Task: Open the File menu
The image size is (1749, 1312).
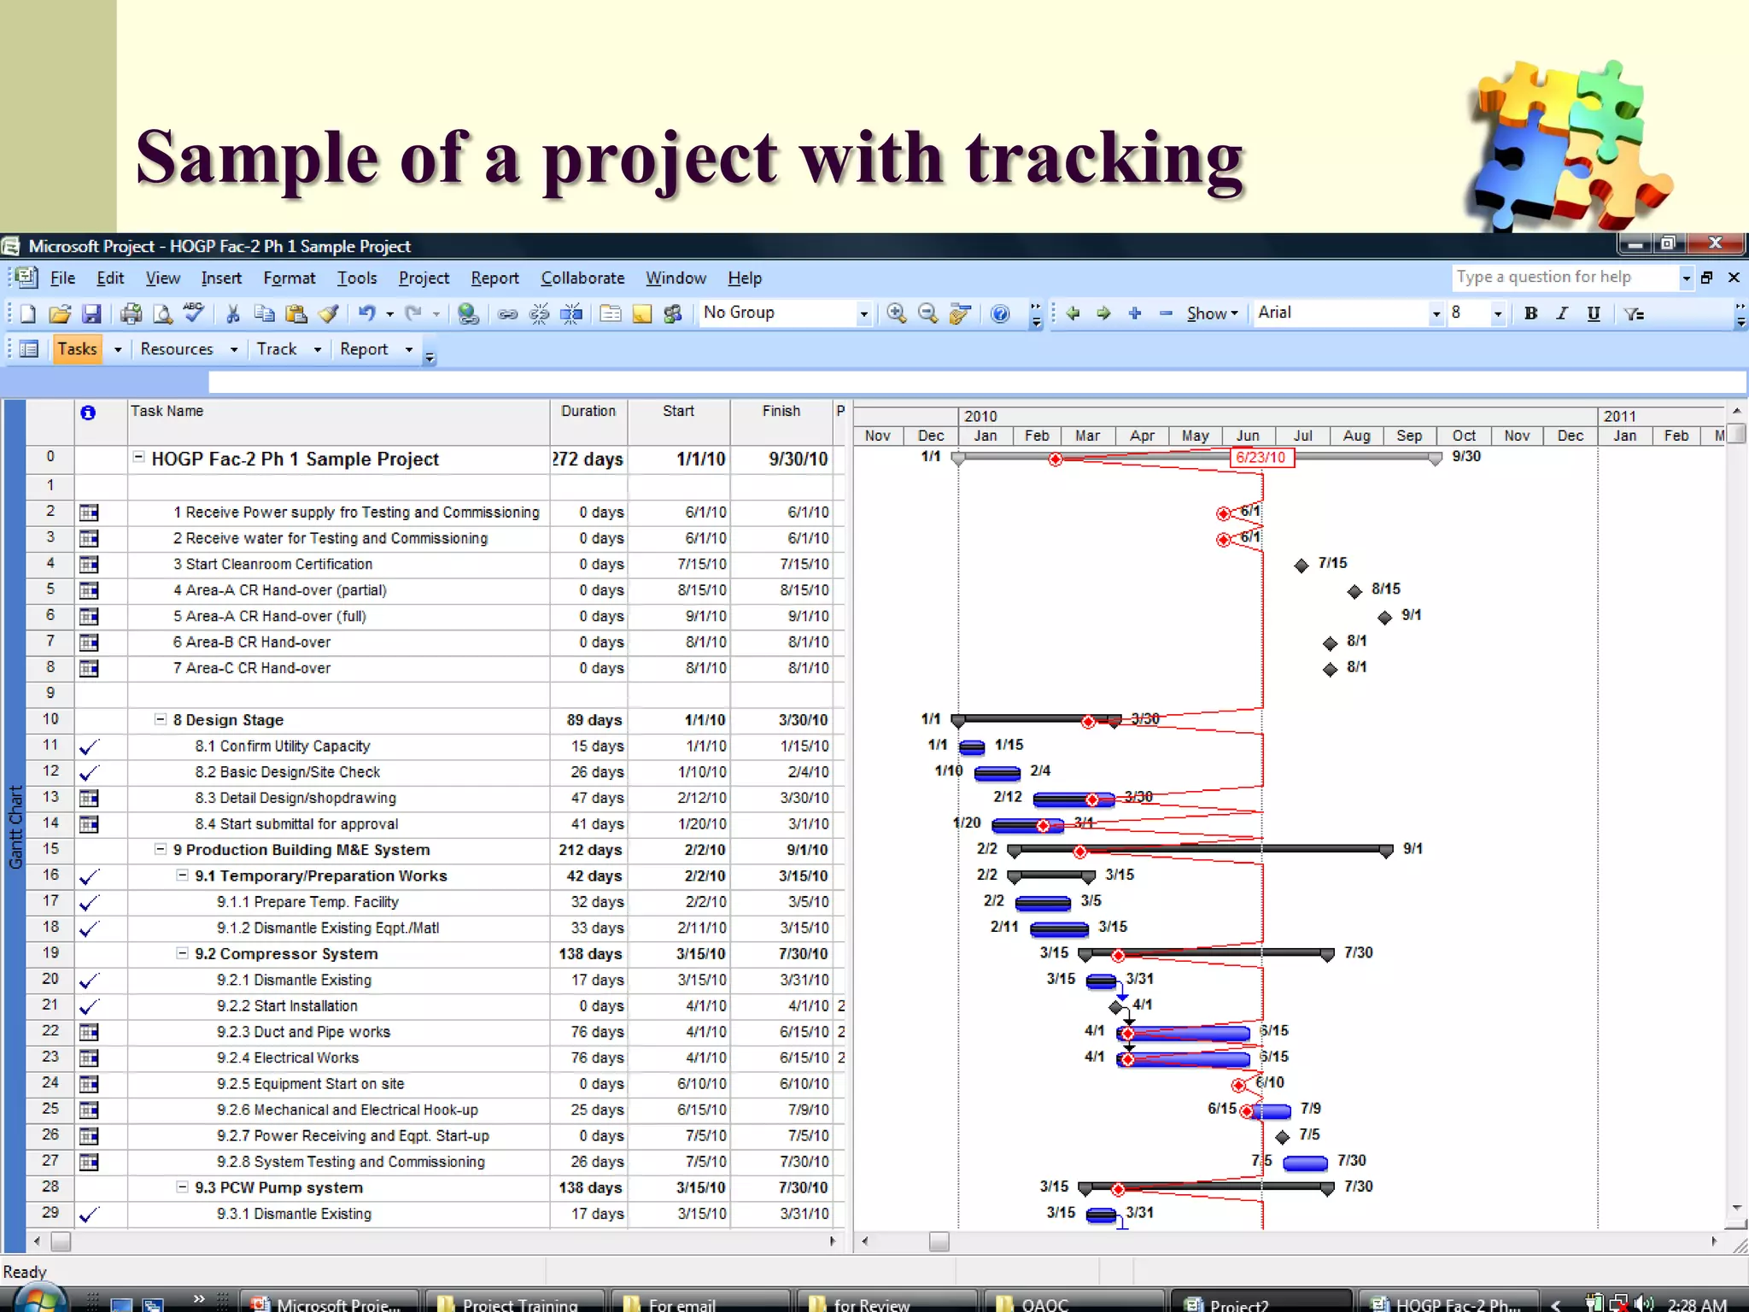Action: click(62, 278)
